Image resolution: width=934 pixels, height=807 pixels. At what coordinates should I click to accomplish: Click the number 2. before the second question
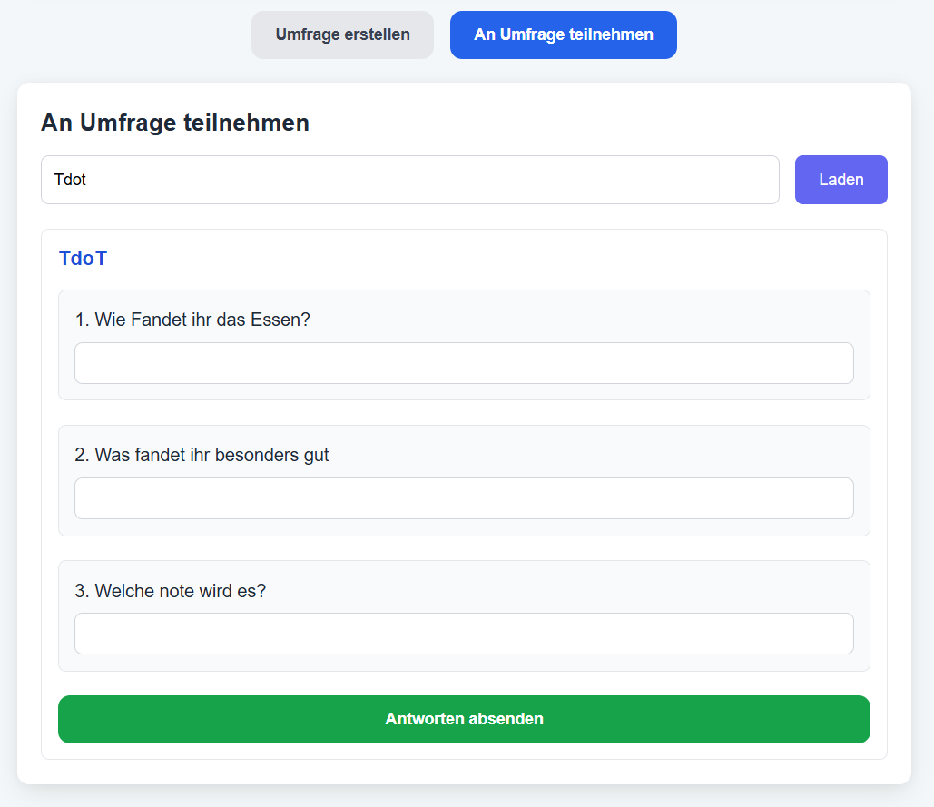pos(82,455)
